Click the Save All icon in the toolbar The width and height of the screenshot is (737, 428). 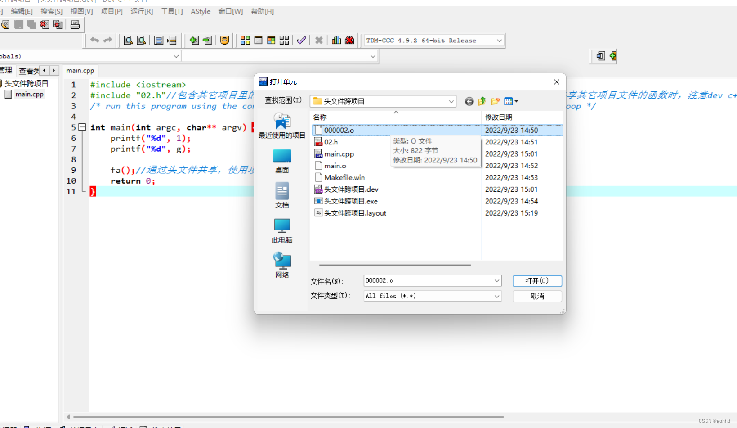click(x=31, y=24)
